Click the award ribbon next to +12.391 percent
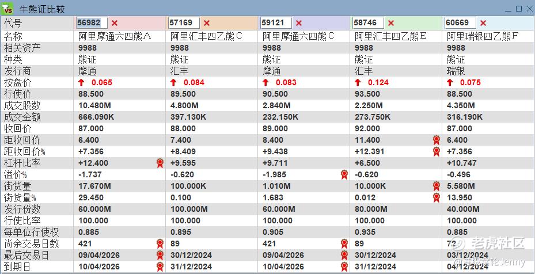This screenshot has height=274, width=535. pos(437,151)
